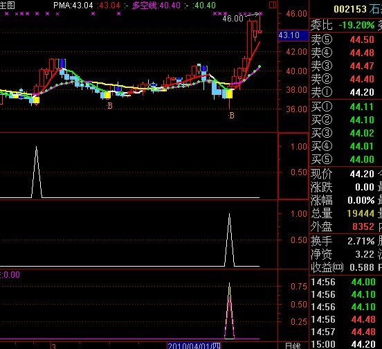This screenshot has width=382, height=349.
Task: Click the 收益(四) 0.588 value
Action: [362, 267]
